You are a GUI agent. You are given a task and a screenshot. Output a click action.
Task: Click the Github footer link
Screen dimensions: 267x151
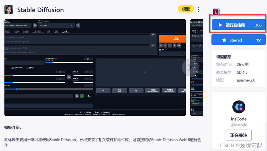point(89,112)
